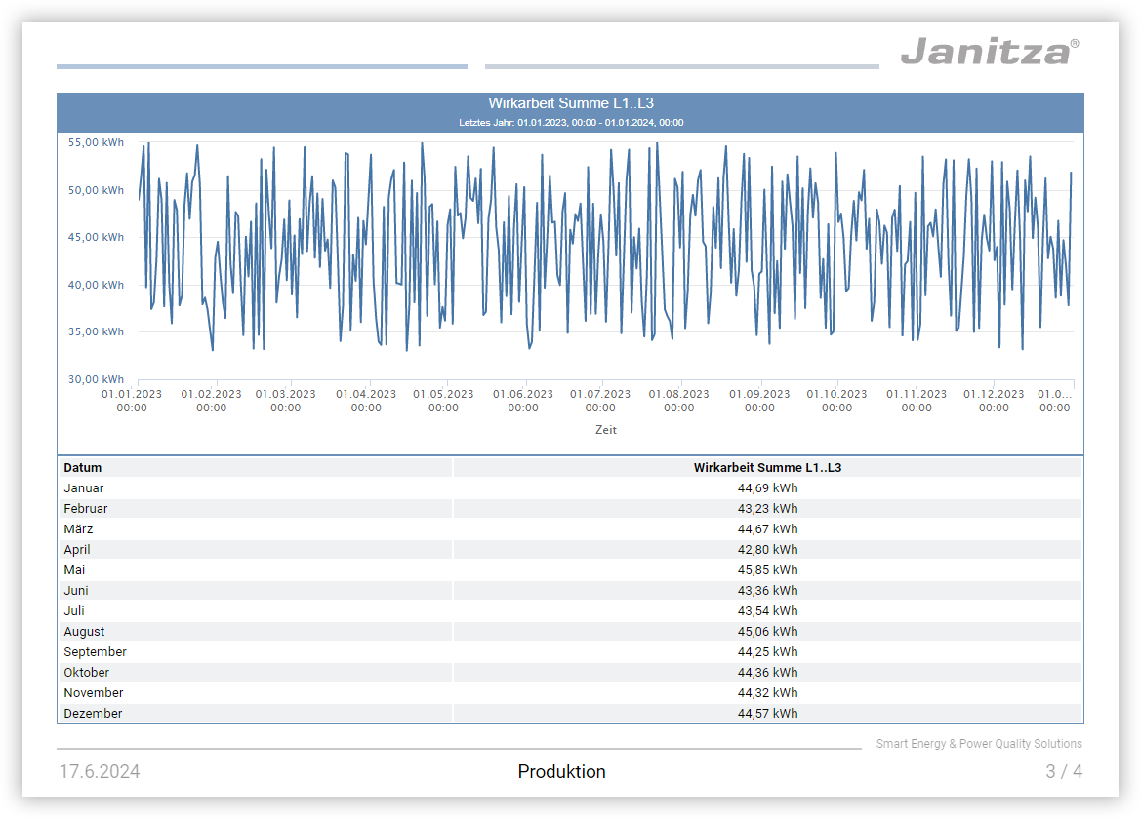Click the April value 42,80 kWh
This screenshot has width=1141, height=819.
coord(767,550)
